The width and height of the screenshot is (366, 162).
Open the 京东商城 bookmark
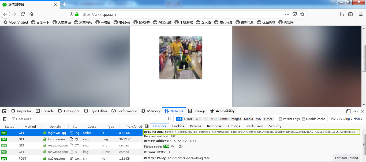83,22
